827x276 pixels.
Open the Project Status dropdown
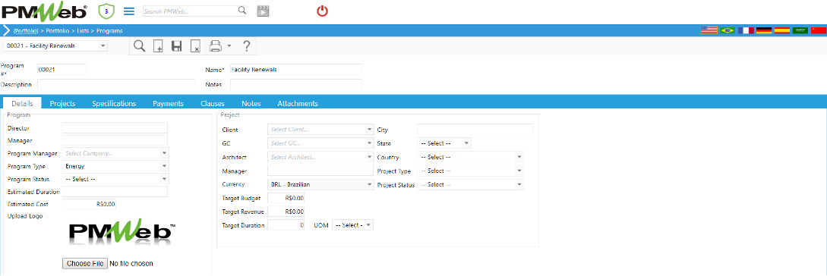tap(471, 184)
